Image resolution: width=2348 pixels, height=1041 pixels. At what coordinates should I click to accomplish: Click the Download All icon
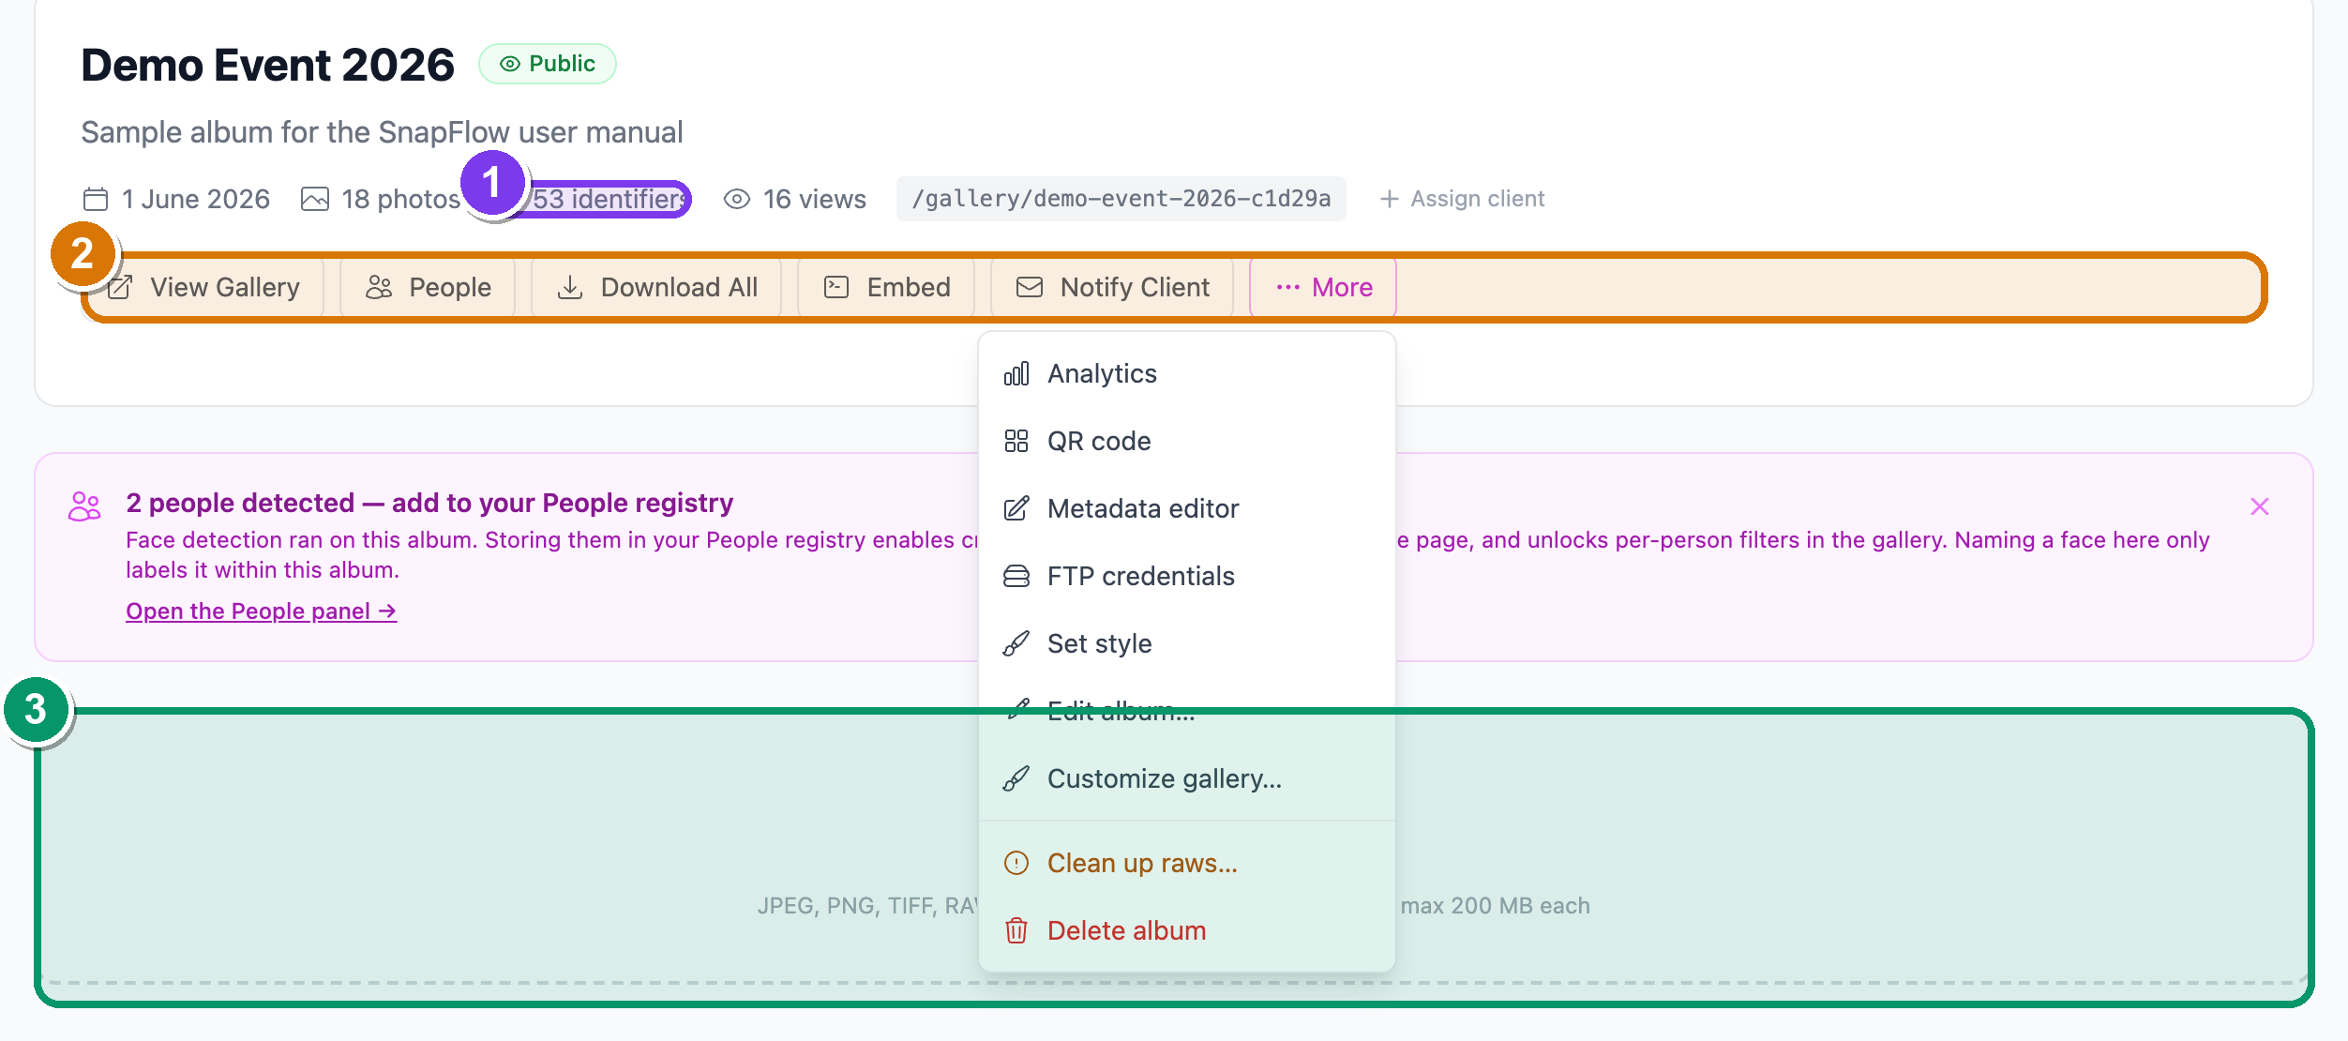570,287
